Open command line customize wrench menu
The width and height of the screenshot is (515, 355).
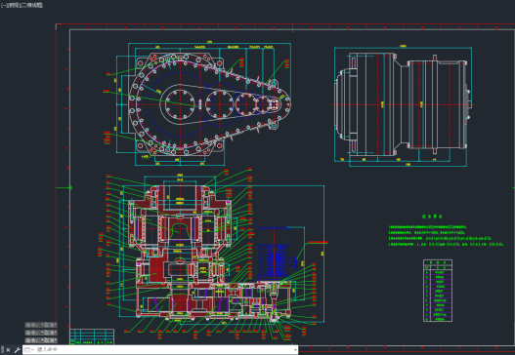(x=17, y=350)
